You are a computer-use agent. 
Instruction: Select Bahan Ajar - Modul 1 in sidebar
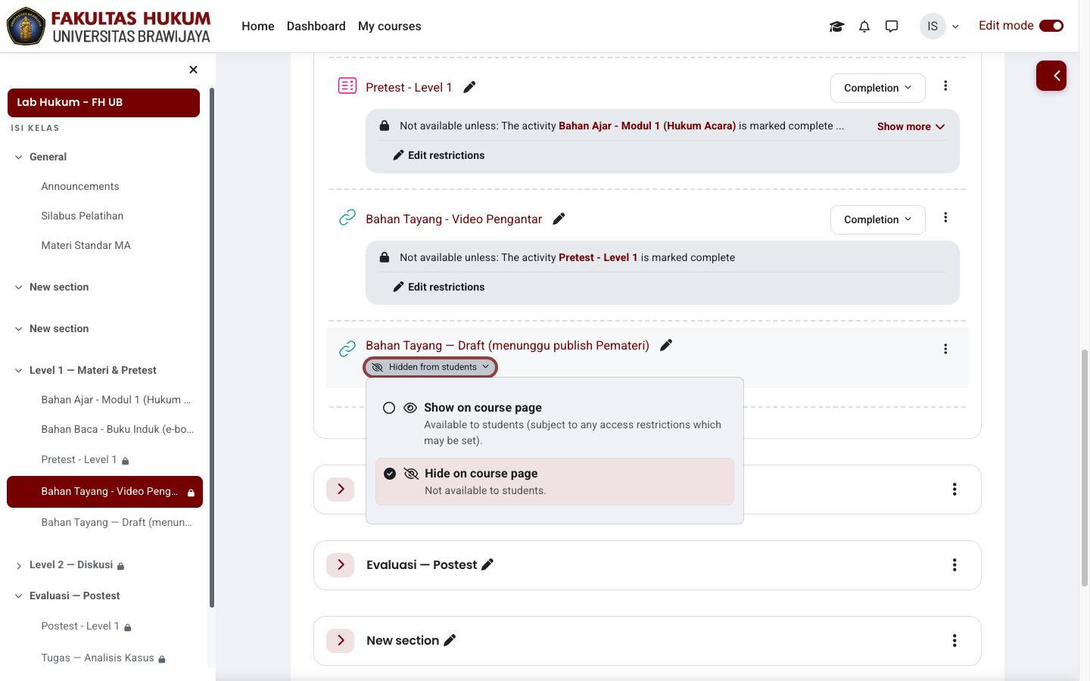[116, 400]
